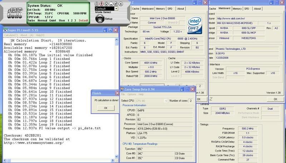Open the Calculate(C) menu in Super PI
Viewport: 286px width, 163px height.
coord(11,35)
